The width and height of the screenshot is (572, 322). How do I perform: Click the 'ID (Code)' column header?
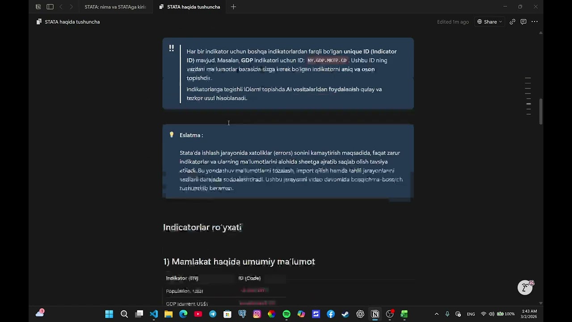pyautogui.click(x=249, y=278)
